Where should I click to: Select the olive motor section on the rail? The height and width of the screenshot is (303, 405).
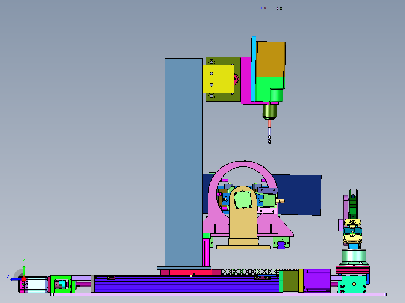(290, 281)
